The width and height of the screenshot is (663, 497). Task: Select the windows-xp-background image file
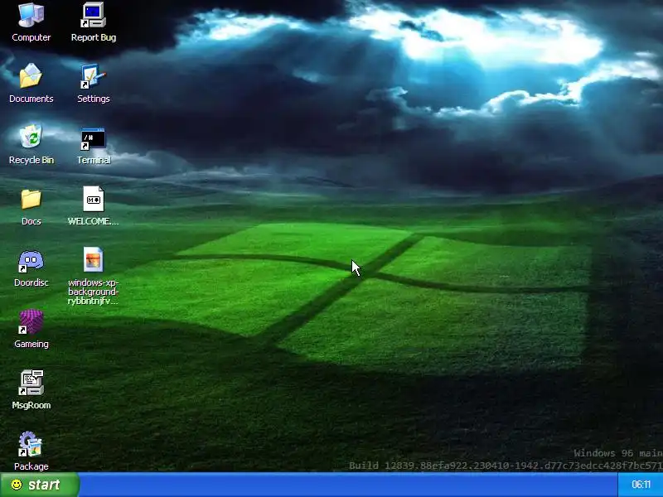[x=94, y=277]
